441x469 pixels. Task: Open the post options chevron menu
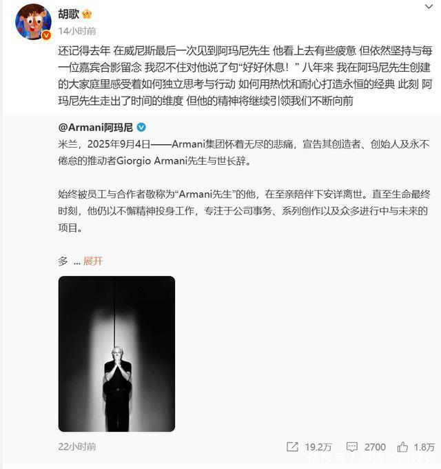429,7
